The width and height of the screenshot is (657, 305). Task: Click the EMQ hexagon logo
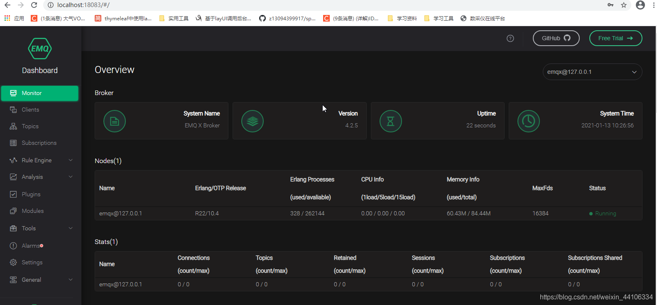[x=40, y=49]
